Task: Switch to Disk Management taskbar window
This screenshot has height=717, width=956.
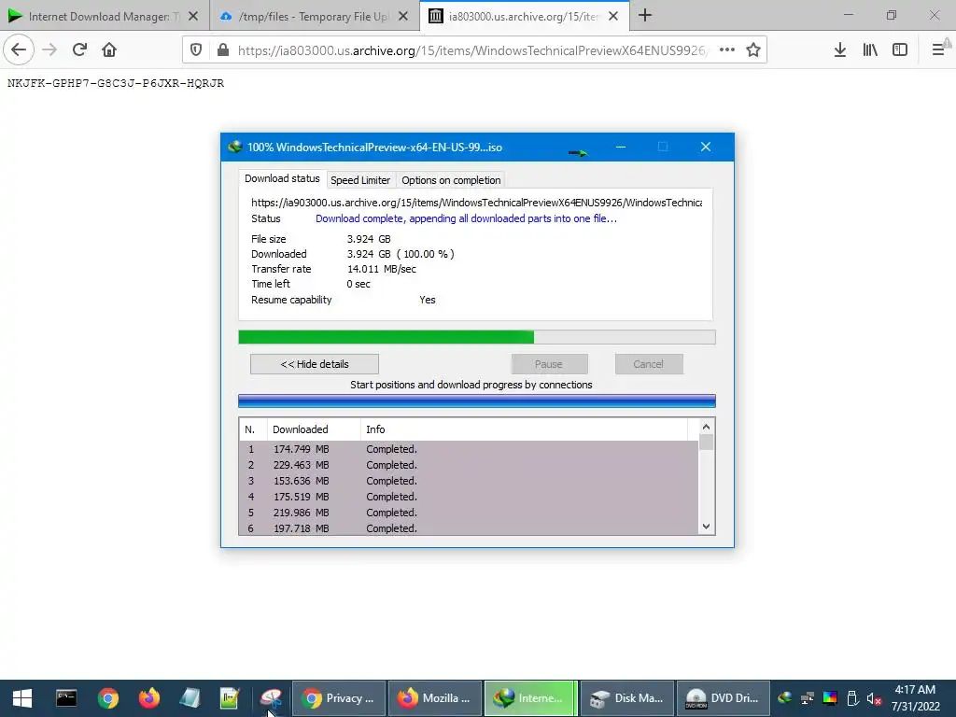Action: (627, 698)
